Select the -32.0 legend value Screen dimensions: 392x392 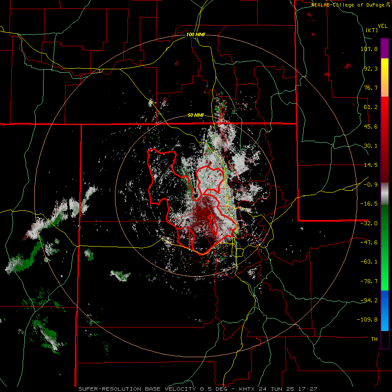click(369, 223)
